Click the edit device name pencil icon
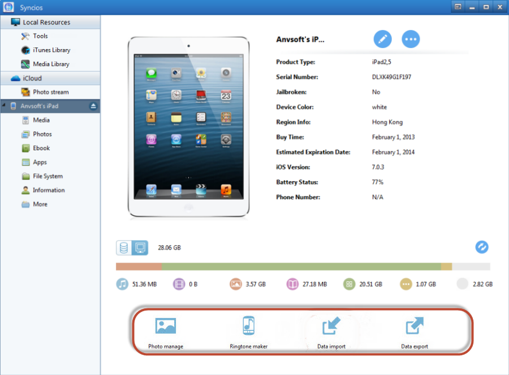Viewport: 509px width, 375px height. point(382,39)
